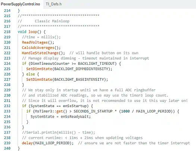The image size is (196, 151).
Task: Click the delay(MAIN_LOOP_PERIOD) statement
Action: point(48,143)
